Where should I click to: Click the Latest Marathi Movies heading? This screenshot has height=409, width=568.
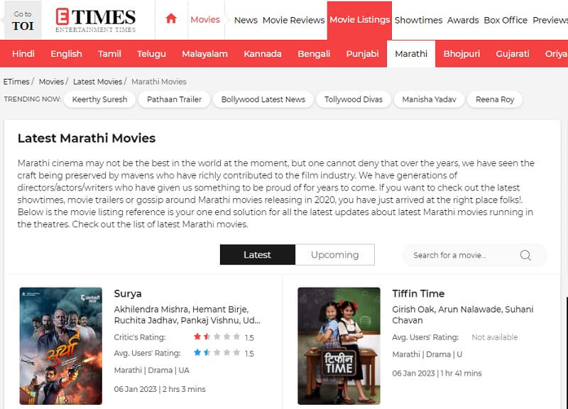(x=87, y=138)
